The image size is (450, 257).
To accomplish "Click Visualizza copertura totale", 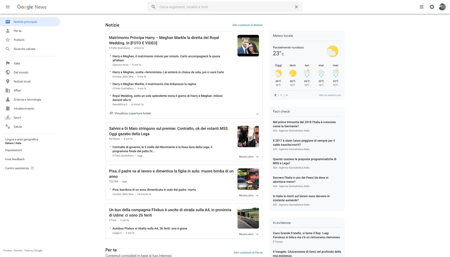I will tap(133, 113).
